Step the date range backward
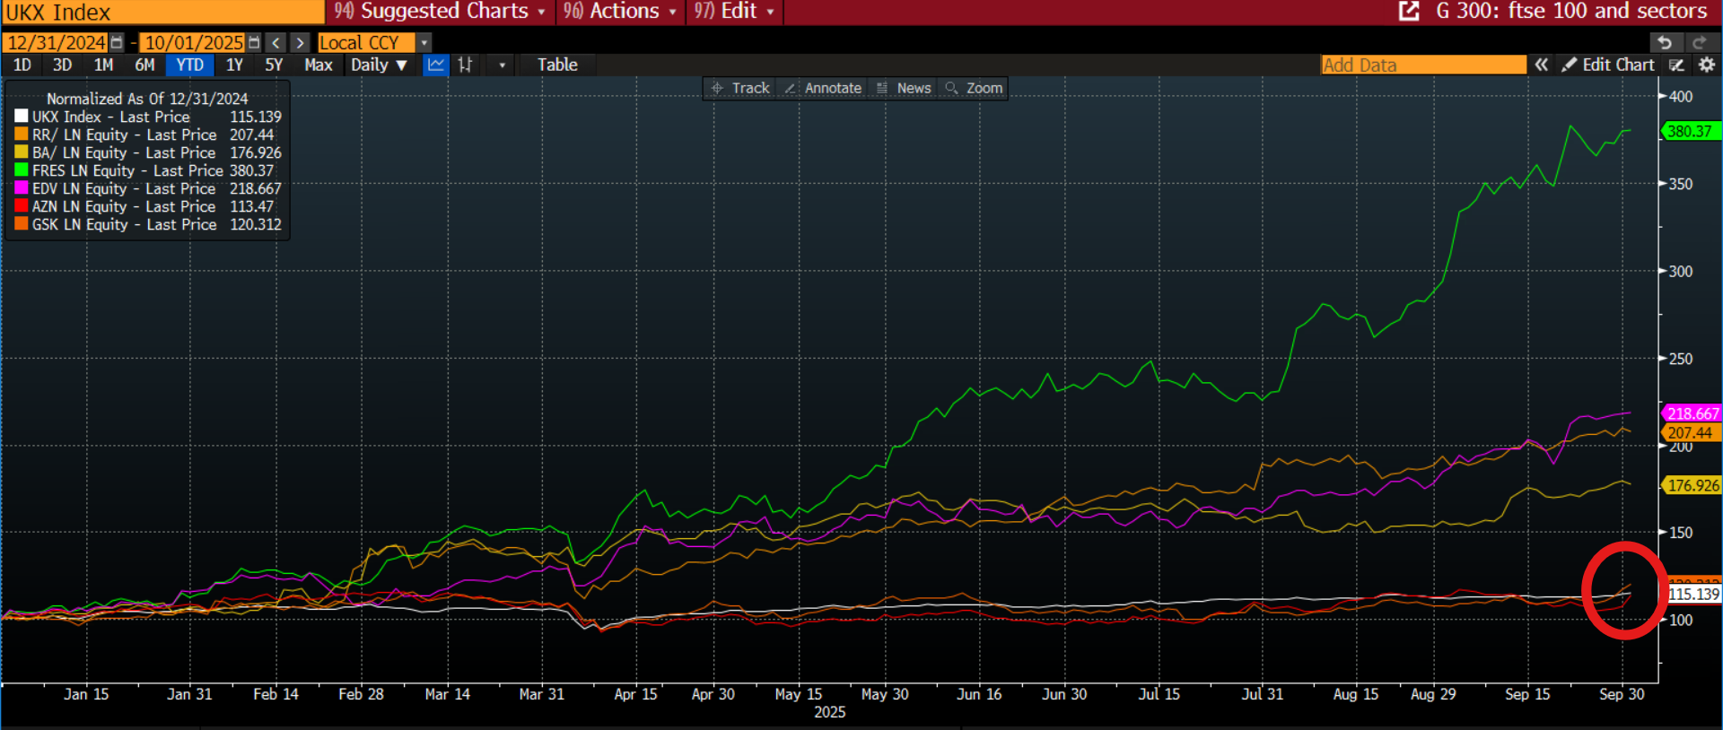 [276, 42]
